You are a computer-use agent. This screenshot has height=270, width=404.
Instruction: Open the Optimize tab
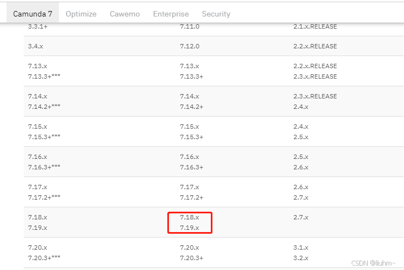tap(81, 14)
